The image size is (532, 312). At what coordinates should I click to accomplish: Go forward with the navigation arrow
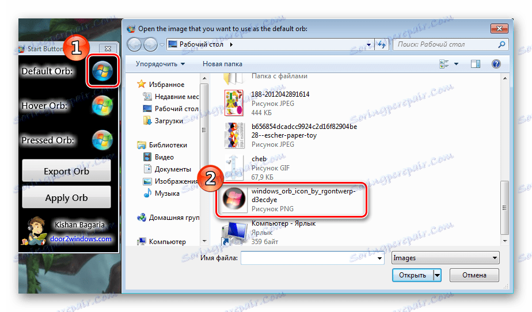pyautogui.click(x=150, y=44)
